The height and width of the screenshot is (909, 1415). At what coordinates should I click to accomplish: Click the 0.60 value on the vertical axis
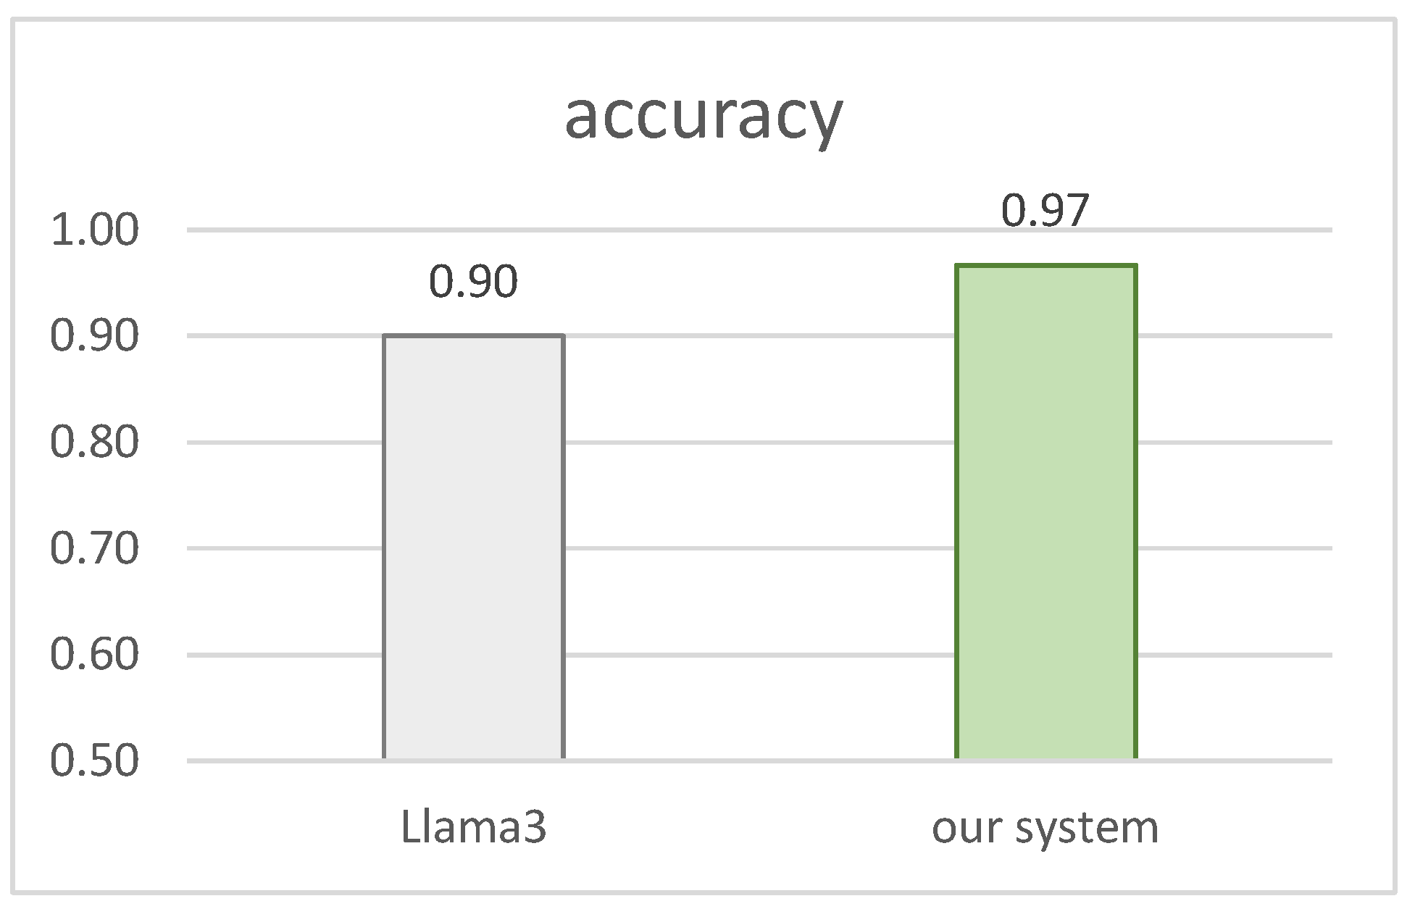(x=94, y=655)
